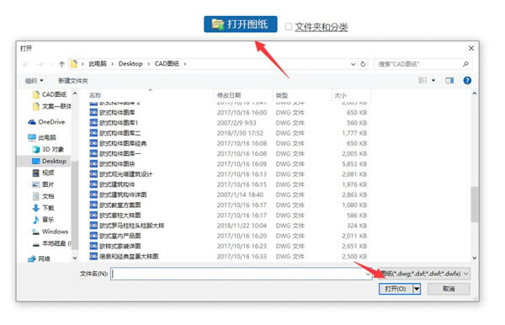Click the sidebar vertical scrollbar thumb

coord(75,205)
